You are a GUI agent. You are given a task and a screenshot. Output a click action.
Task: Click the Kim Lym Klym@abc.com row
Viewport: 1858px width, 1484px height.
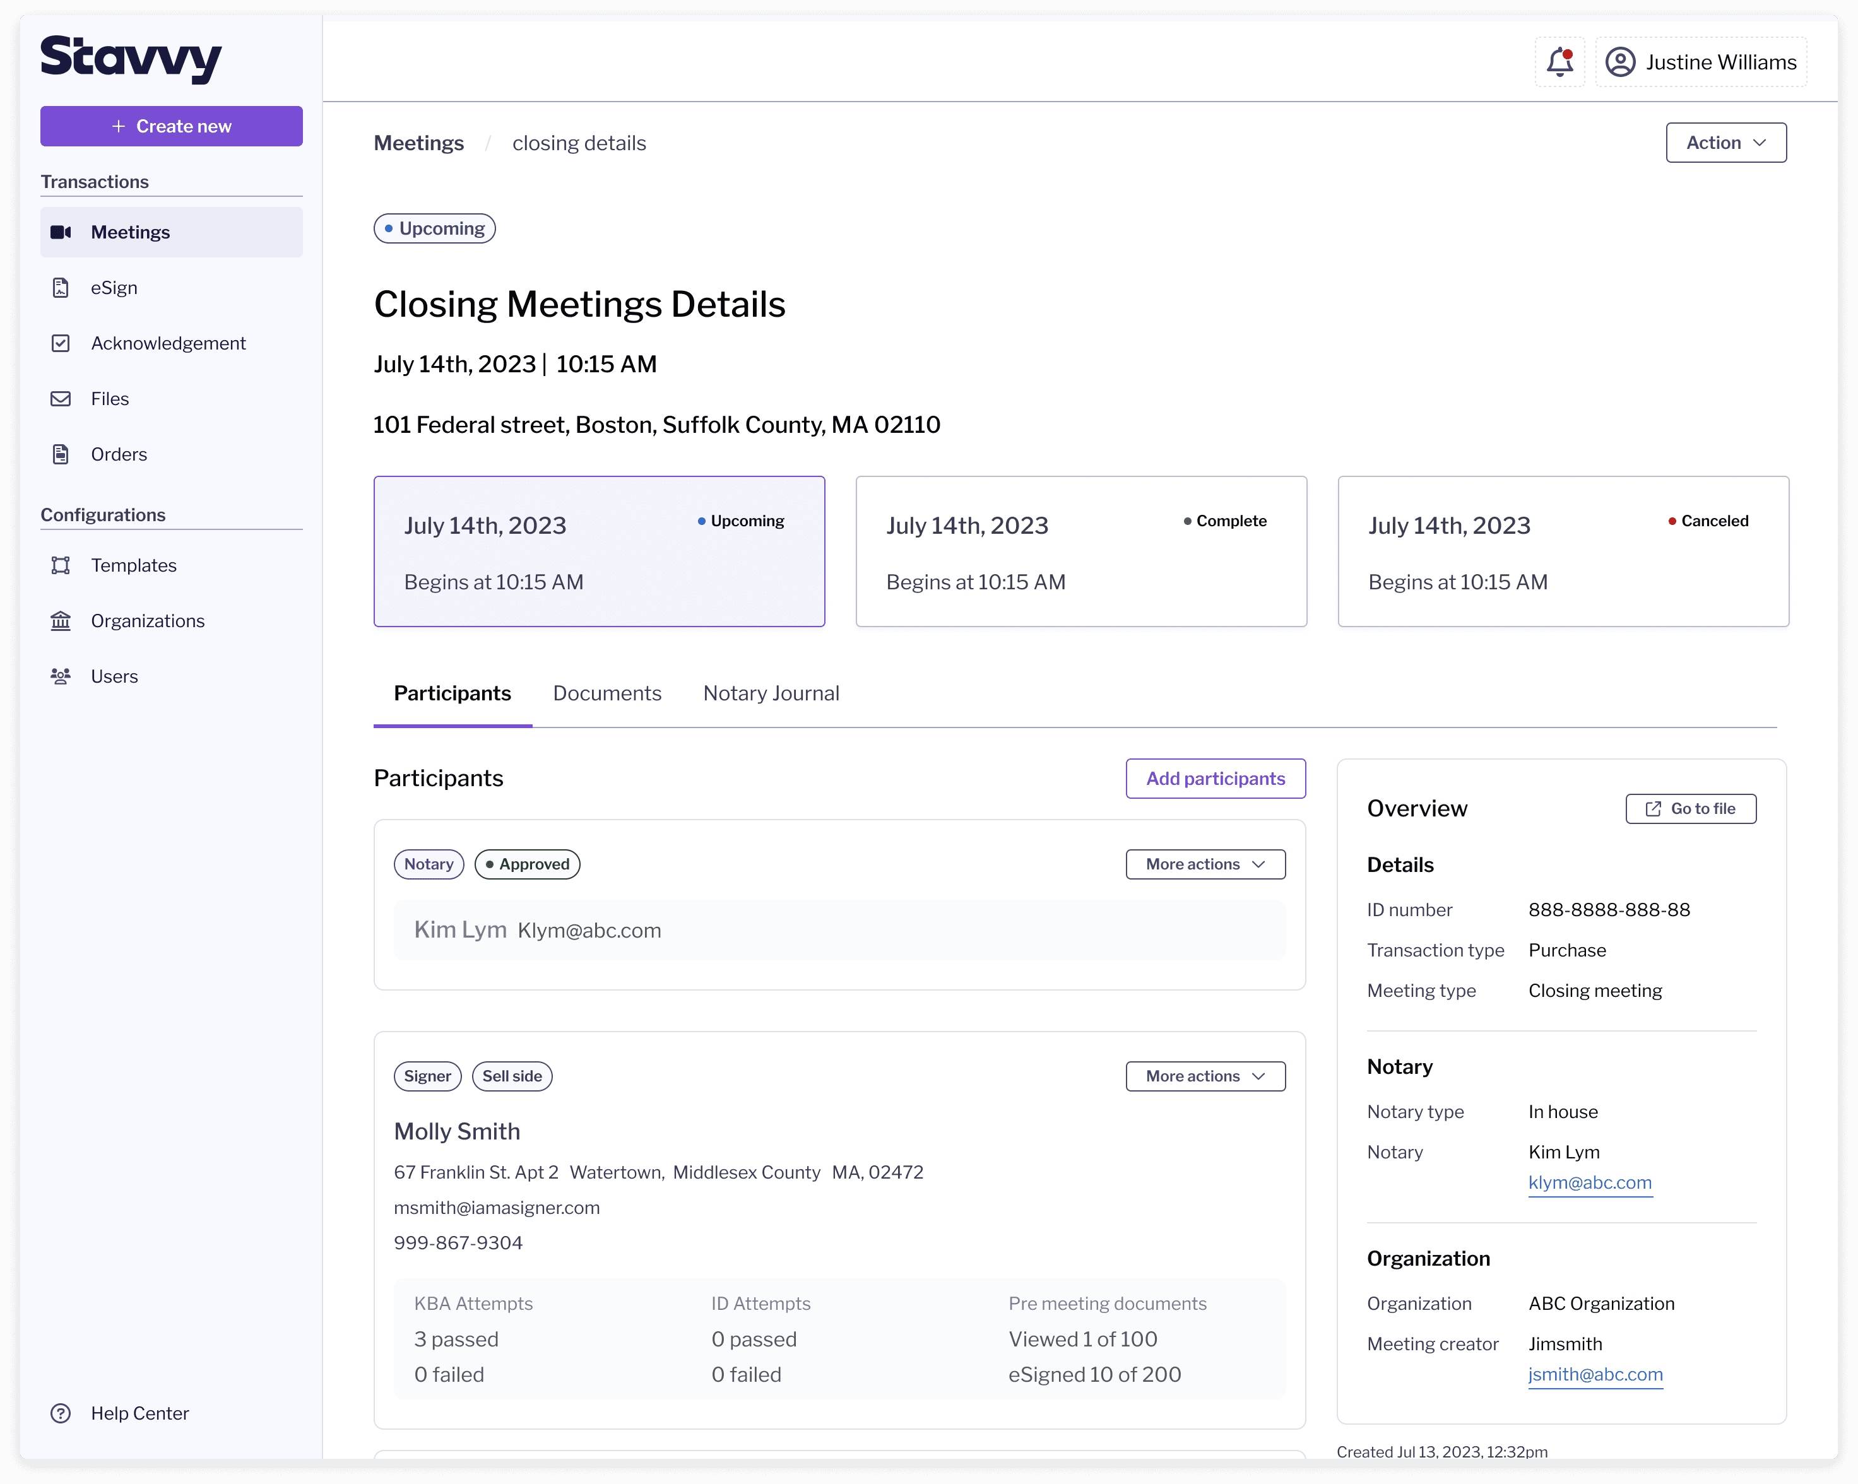point(839,930)
